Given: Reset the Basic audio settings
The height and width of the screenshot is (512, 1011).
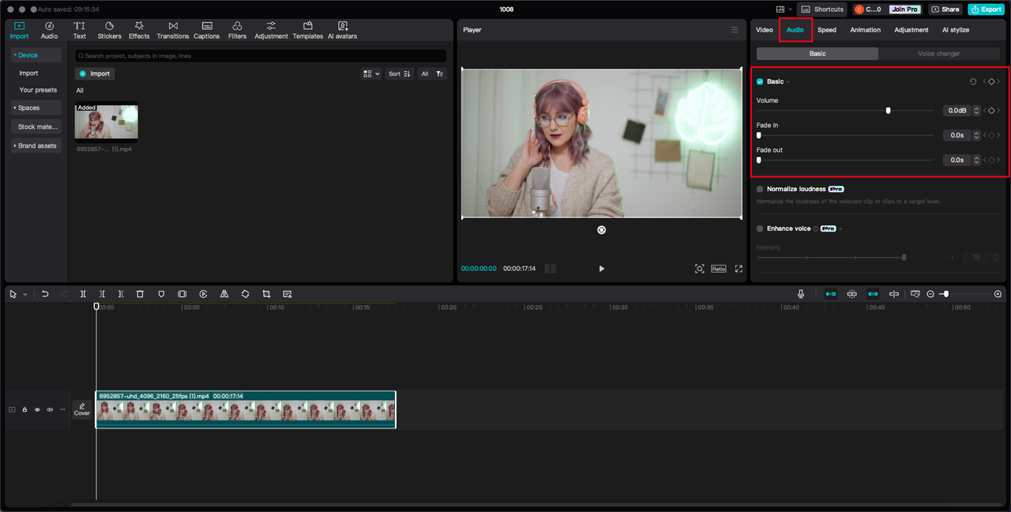Looking at the screenshot, I should pyautogui.click(x=973, y=81).
